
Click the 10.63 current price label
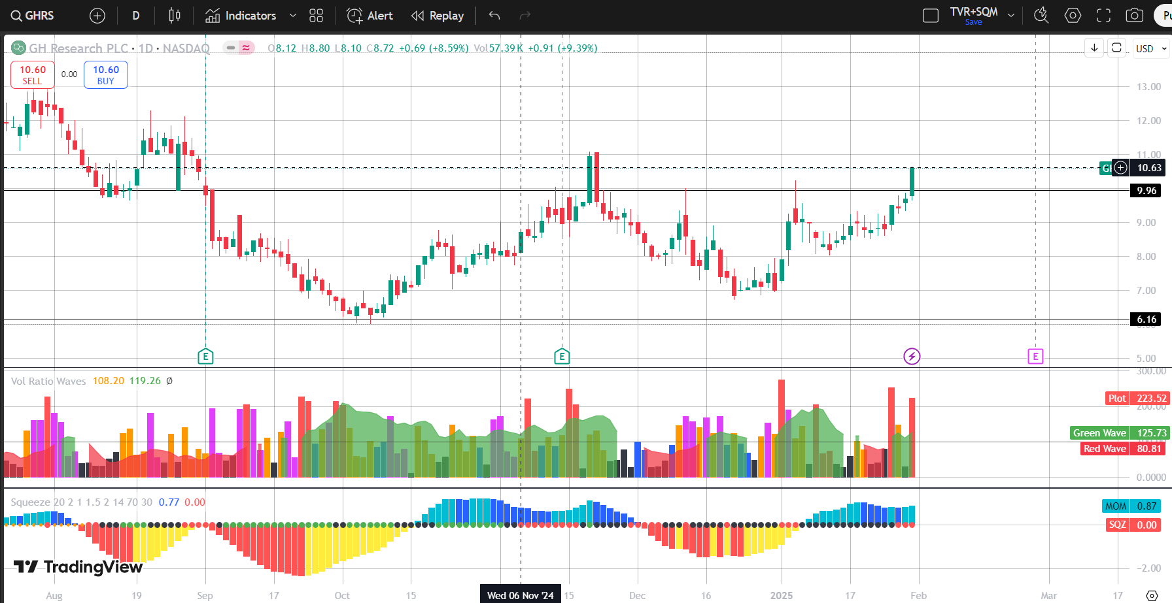point(1149,168)
